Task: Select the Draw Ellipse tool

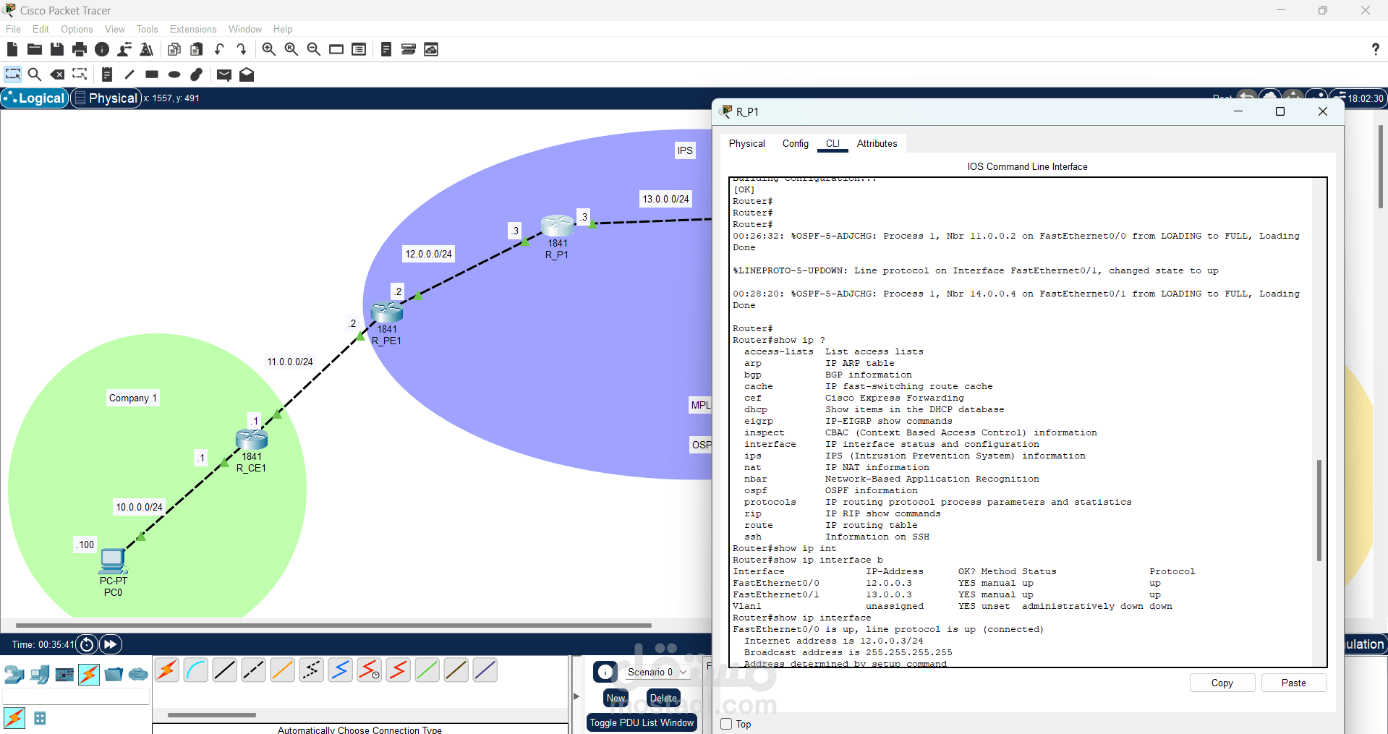Action: coord(174,74)
